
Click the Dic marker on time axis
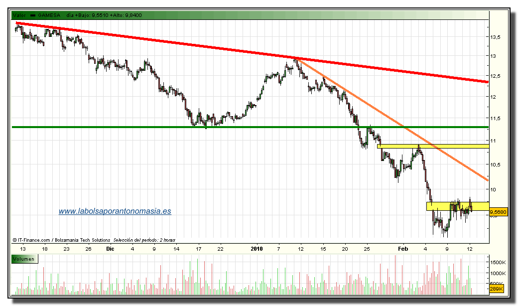click(110, 248)
